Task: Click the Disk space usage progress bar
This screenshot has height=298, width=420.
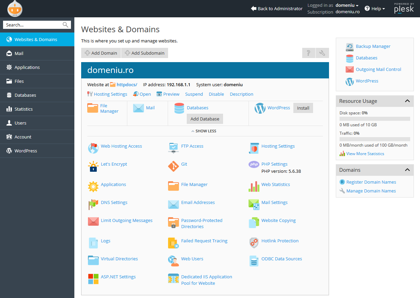Action: [x=375, y=119]
